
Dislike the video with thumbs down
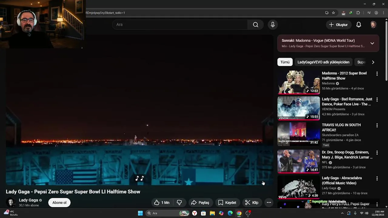(179, 203)
